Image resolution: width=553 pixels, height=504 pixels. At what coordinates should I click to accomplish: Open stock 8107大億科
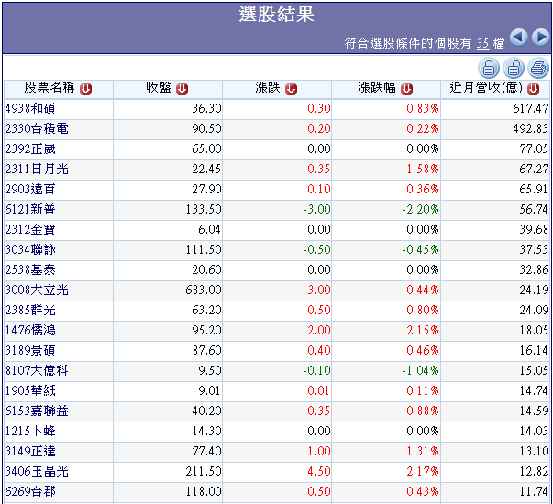coord(37,370)
